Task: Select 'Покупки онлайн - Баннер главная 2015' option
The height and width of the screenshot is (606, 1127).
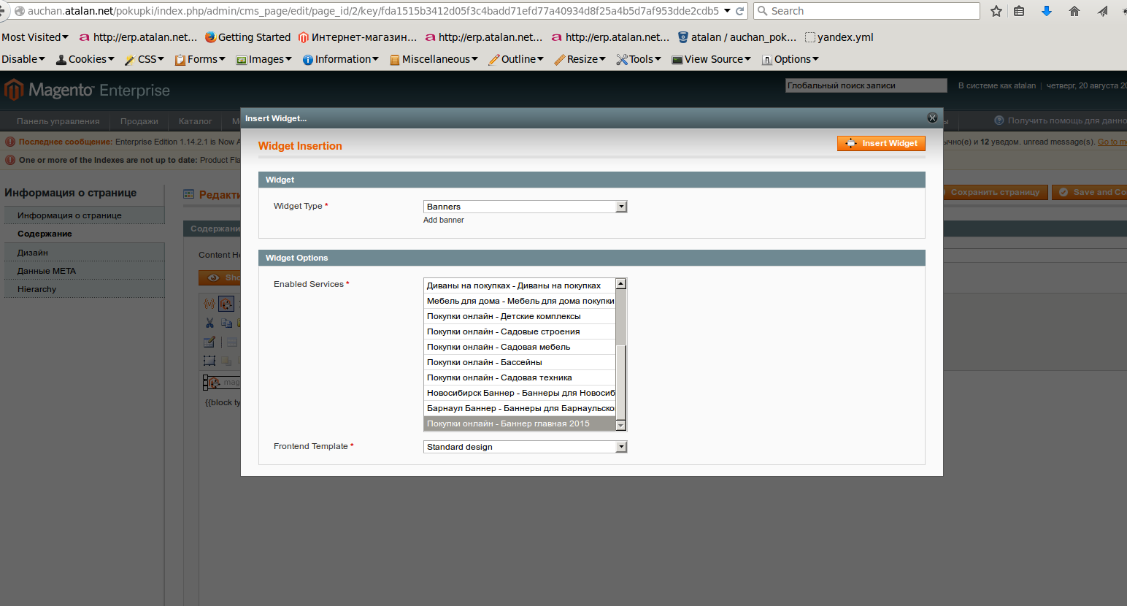Action: 520,423
